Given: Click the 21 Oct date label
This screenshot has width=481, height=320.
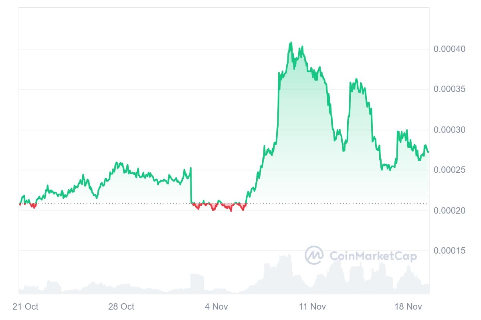Looking at the screenshot, I should point(25,307).
